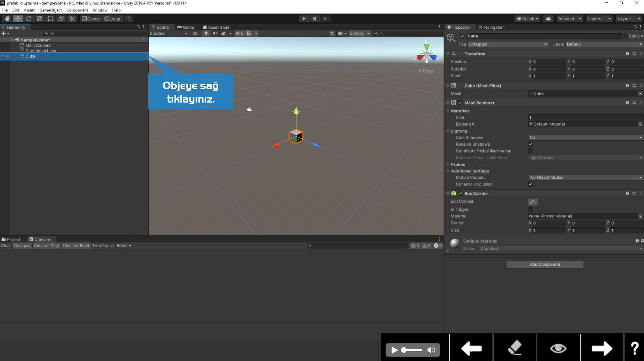Image resolution: width=644 pixels, height=361 pixels.
Task: Toggle 2D view mode in Scene
Action: 195,34
